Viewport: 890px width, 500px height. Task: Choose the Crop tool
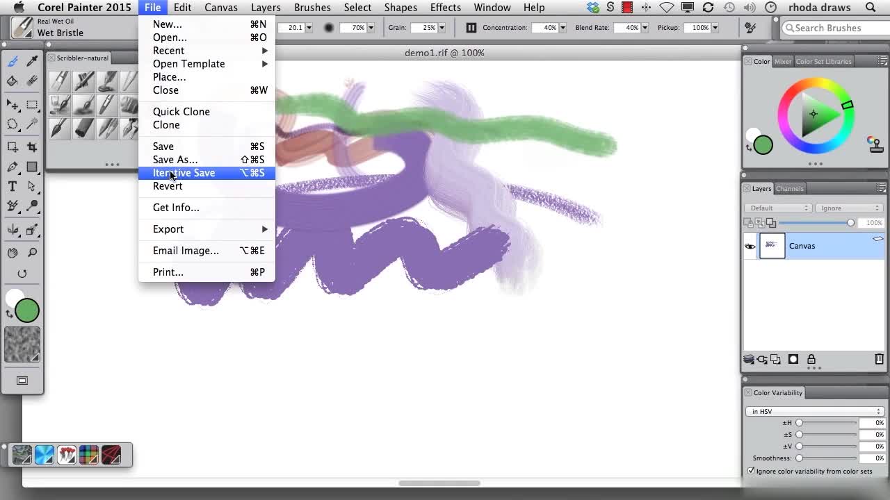pyautogui.click(x=32, y=147)
